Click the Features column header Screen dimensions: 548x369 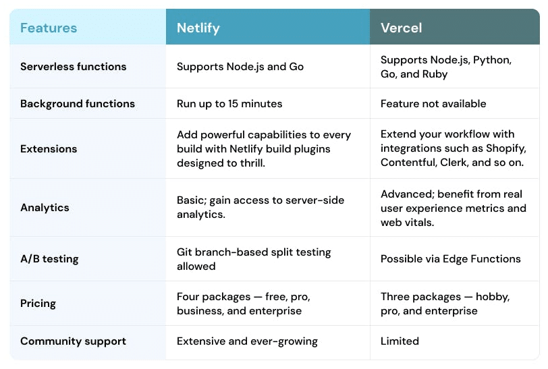(x=49, y=28)
